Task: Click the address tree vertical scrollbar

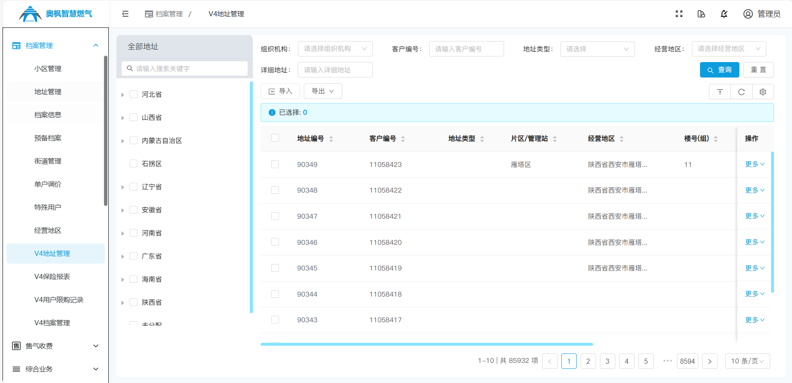Action: [x=251, y=197]
